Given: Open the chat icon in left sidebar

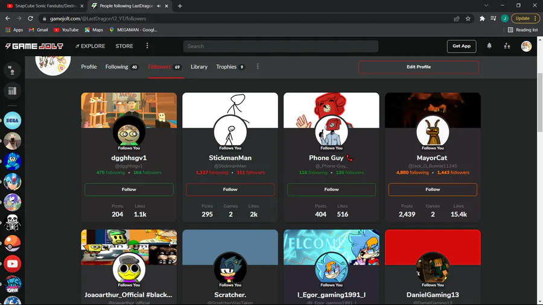Looking at the screenshot, I should point(12,70).
